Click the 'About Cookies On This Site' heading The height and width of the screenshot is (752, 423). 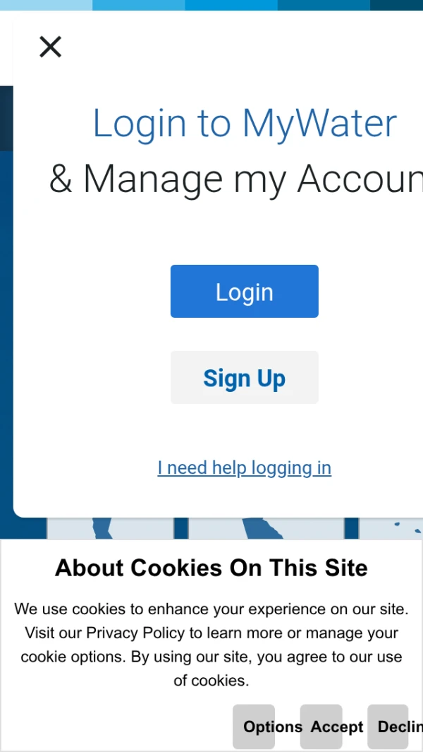click(x=211, y=568)
